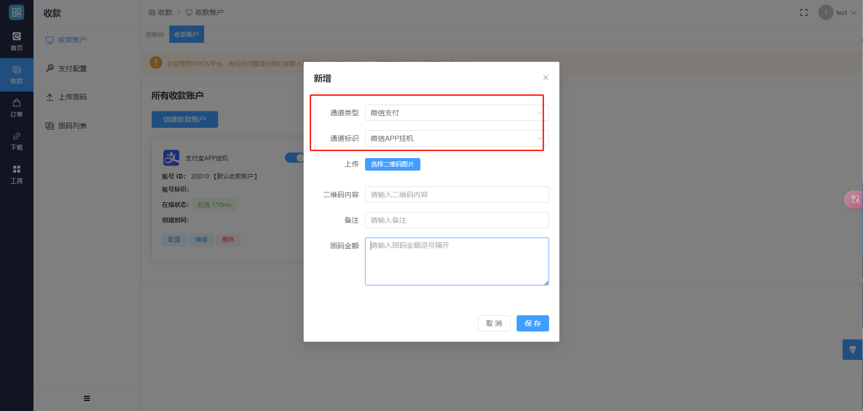Collapse the sidebar using the bottom menu icon
Screen dimensions: 863x411
coord(87,398)
